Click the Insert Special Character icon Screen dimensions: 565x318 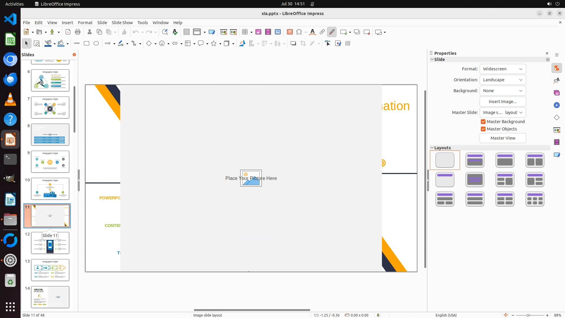299,32
